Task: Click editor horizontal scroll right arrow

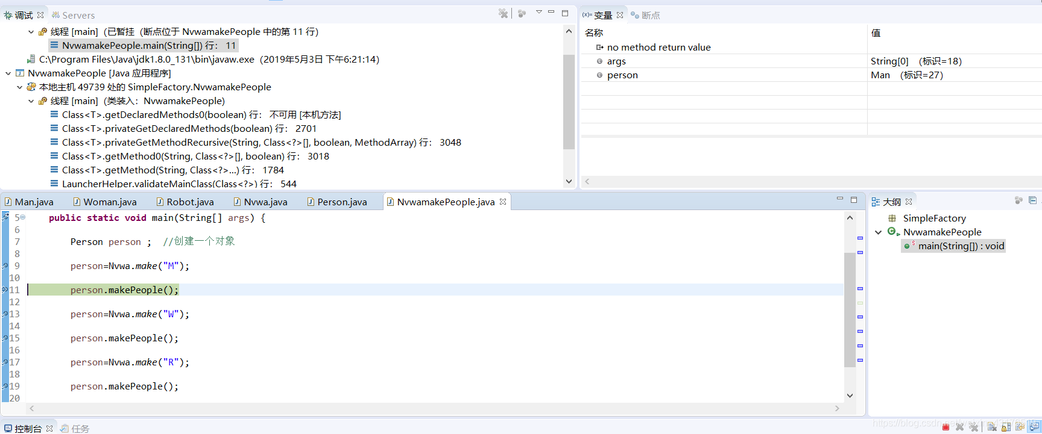Action: (837, 408)
